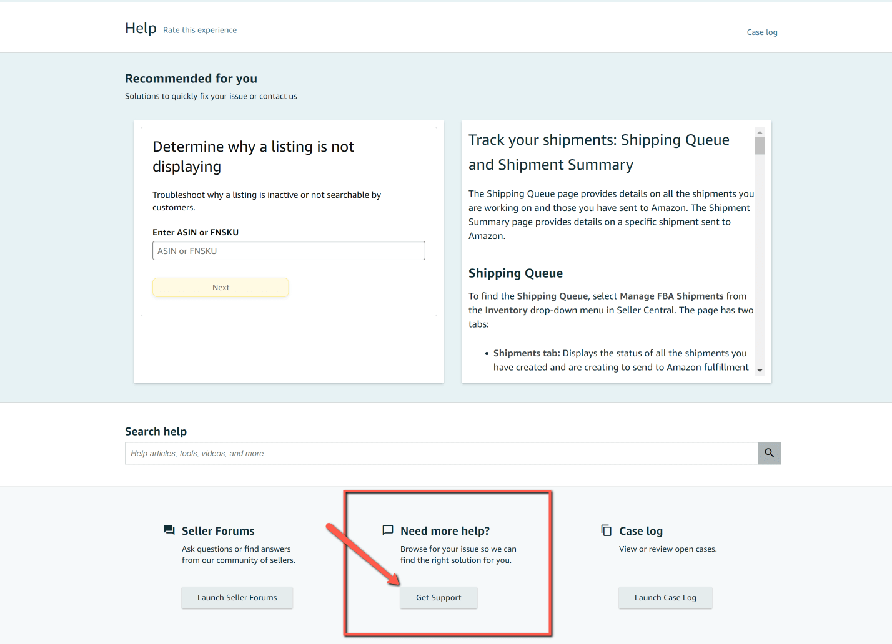Click 'Troubleshoot why a listing is inactive' text
Screen dimensions: 892x644
click(x=267, y=201)
